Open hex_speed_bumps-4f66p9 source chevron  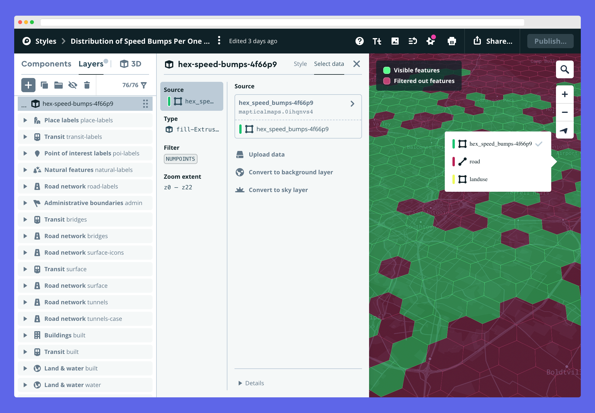352,104
